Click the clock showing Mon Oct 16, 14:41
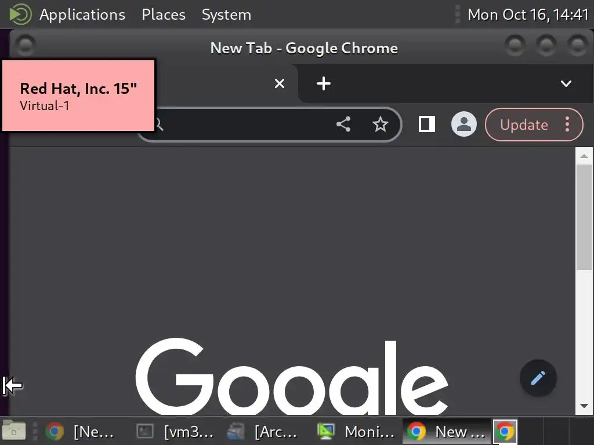This screenshot has height=445, width=594. [x=528, y=14]
